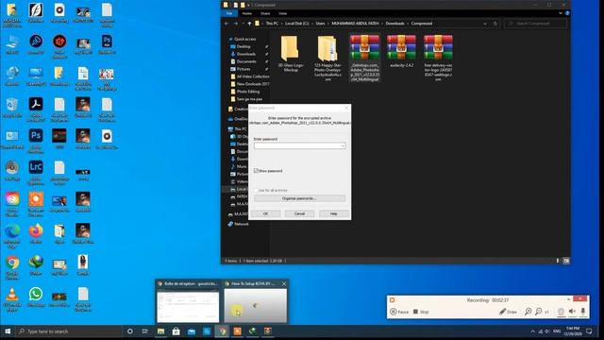Pause the screen recording
Image resolution: width=604 pixels, height=340 pixels.
[x=399, y=312]
